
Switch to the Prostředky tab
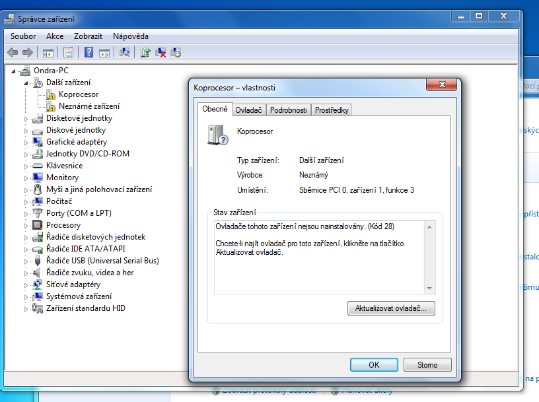(332, 110)
